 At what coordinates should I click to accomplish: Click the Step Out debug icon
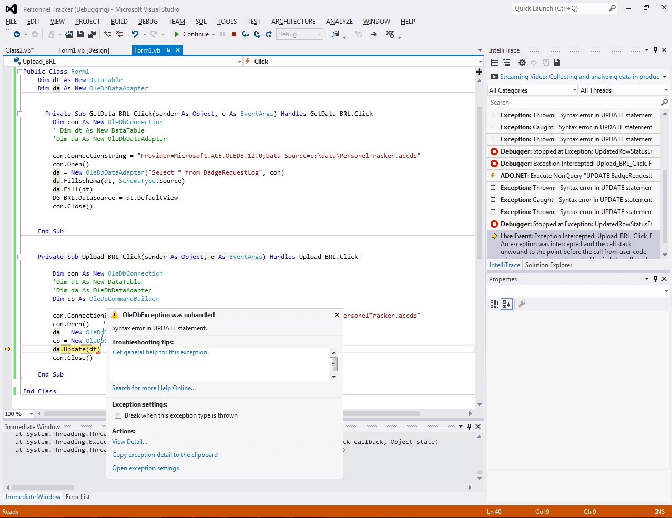coord(269,34)
